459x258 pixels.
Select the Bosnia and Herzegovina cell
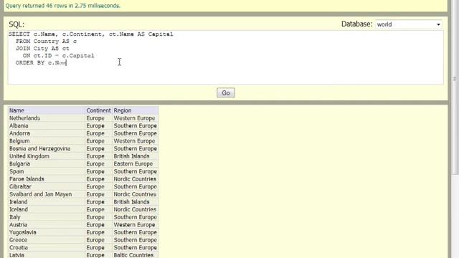[47, 148]
